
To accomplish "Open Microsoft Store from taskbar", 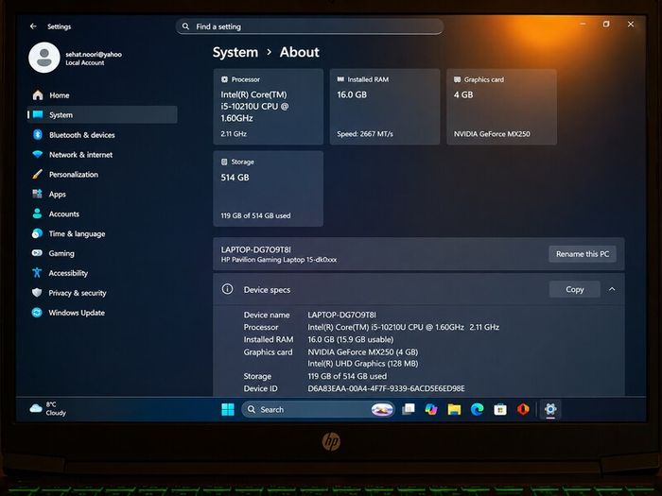I will (x=500, y=409).
